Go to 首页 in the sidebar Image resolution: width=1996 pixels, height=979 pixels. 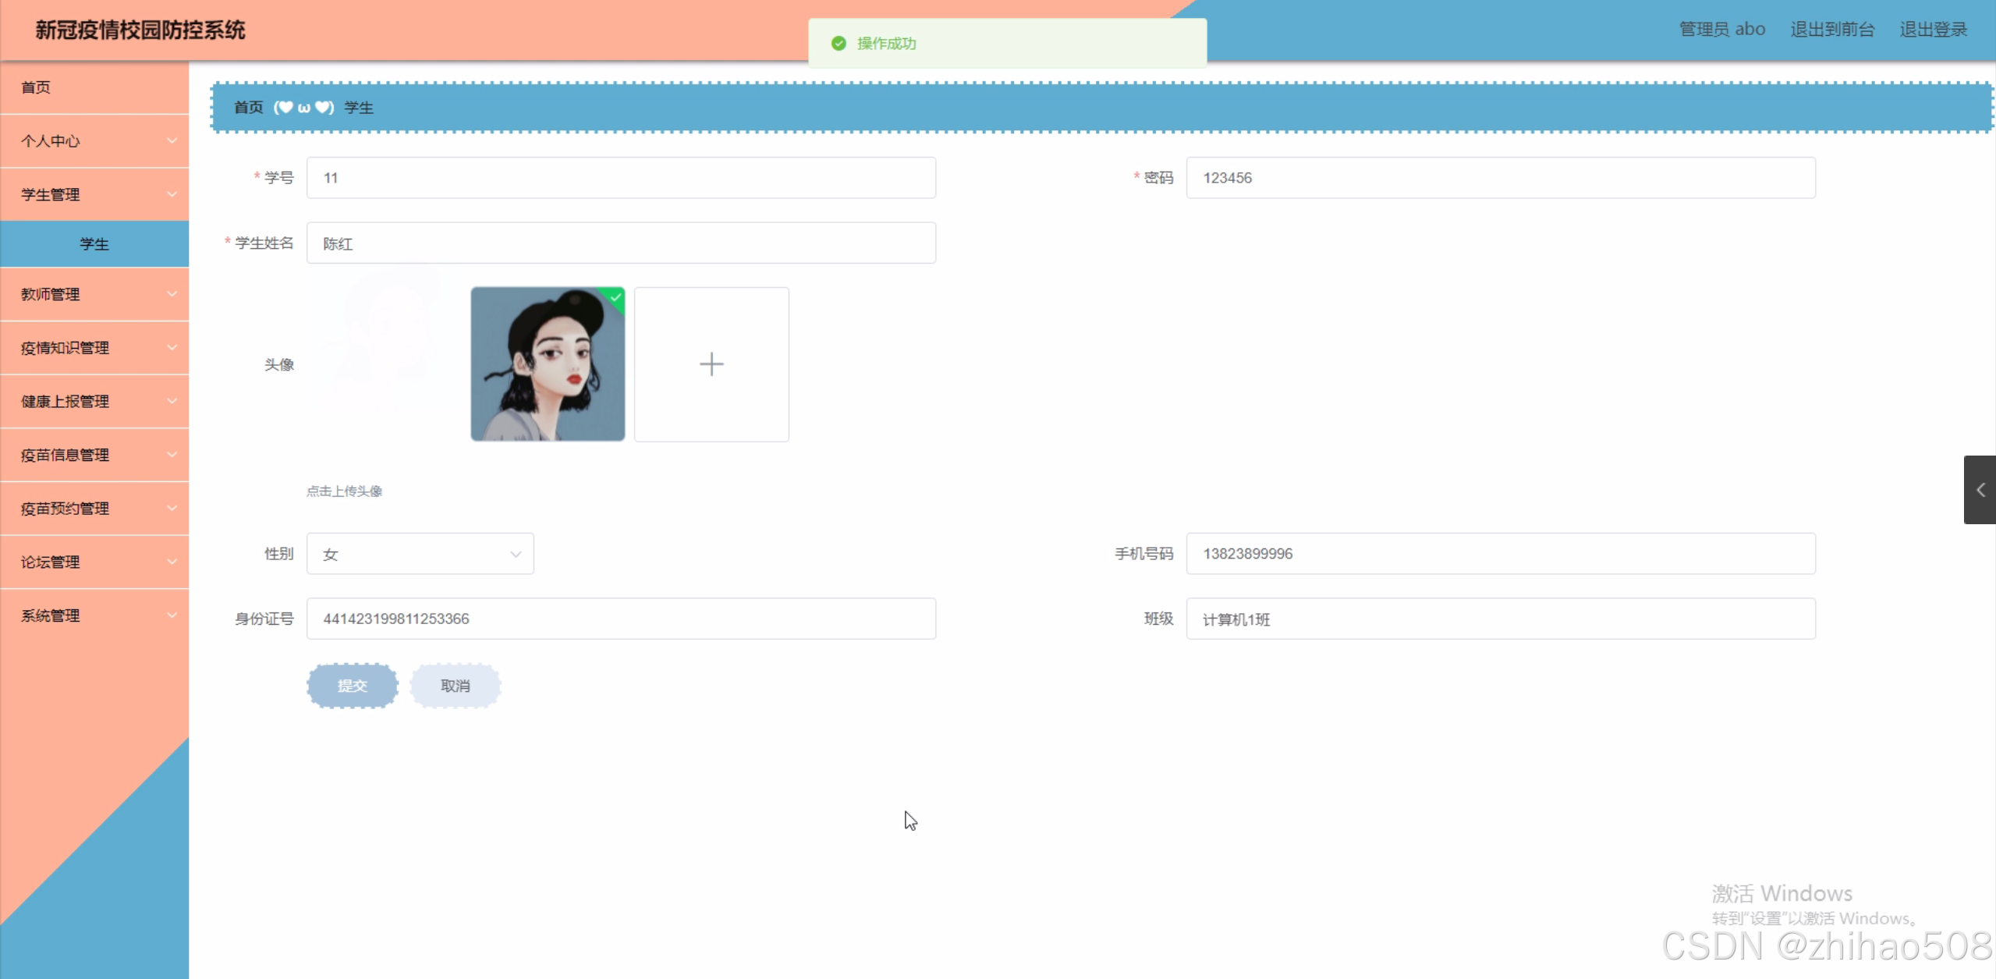click(x=36, y=87)
